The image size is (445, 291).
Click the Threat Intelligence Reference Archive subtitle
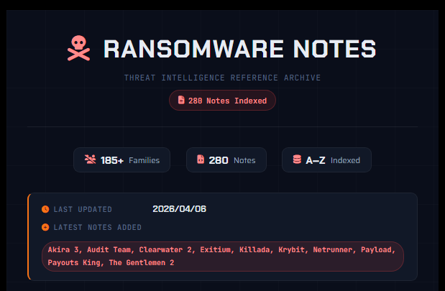[x=223, y=78]
